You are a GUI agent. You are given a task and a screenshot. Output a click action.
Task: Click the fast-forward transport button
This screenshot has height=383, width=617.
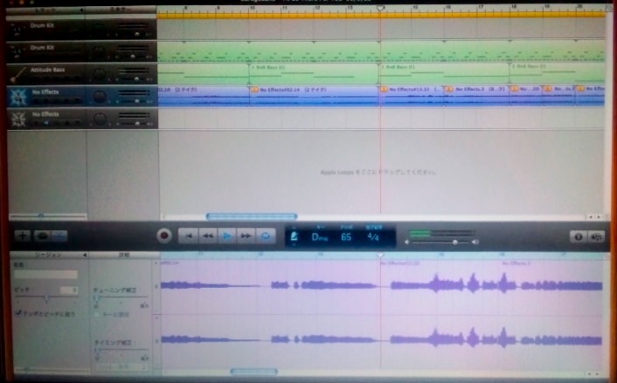point(246,236)
